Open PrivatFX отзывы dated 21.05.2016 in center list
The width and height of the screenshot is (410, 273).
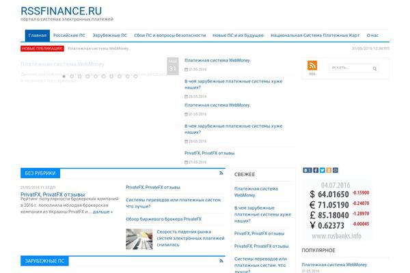[210, 153]
